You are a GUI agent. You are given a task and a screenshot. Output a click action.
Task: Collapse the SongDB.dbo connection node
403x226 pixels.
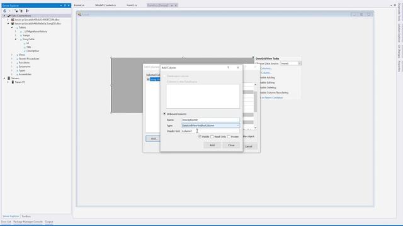tap(8, 24)
